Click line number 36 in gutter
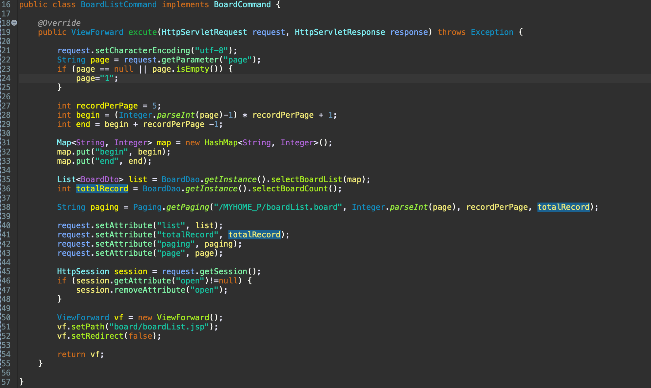This screenshot has width=651, height=388. (6, 189)
